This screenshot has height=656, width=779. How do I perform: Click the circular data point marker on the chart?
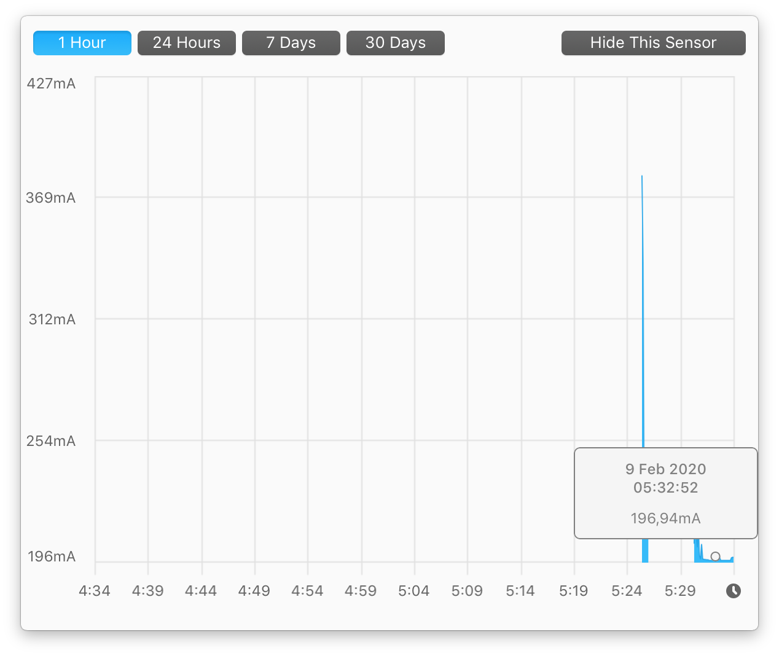pos(716,556)
